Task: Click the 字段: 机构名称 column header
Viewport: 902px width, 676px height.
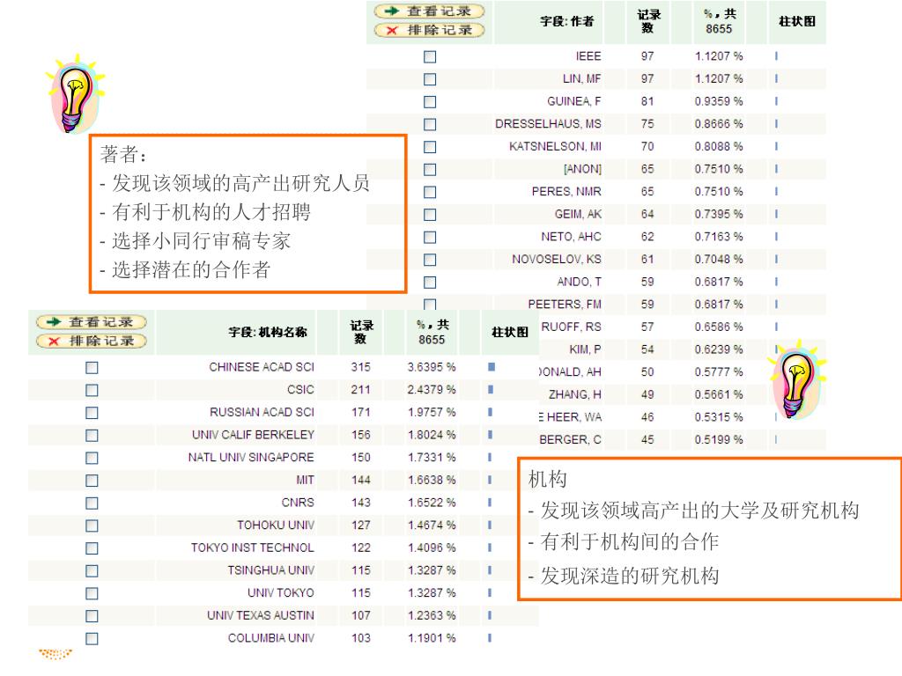Action: [x=268, y=332]
